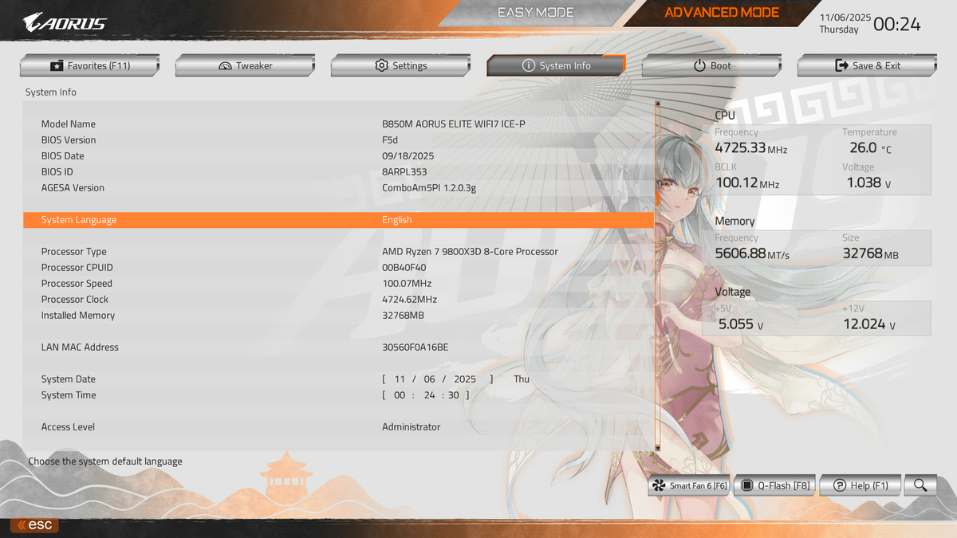Click Memory Size 32768 MB

pos(871,254)
